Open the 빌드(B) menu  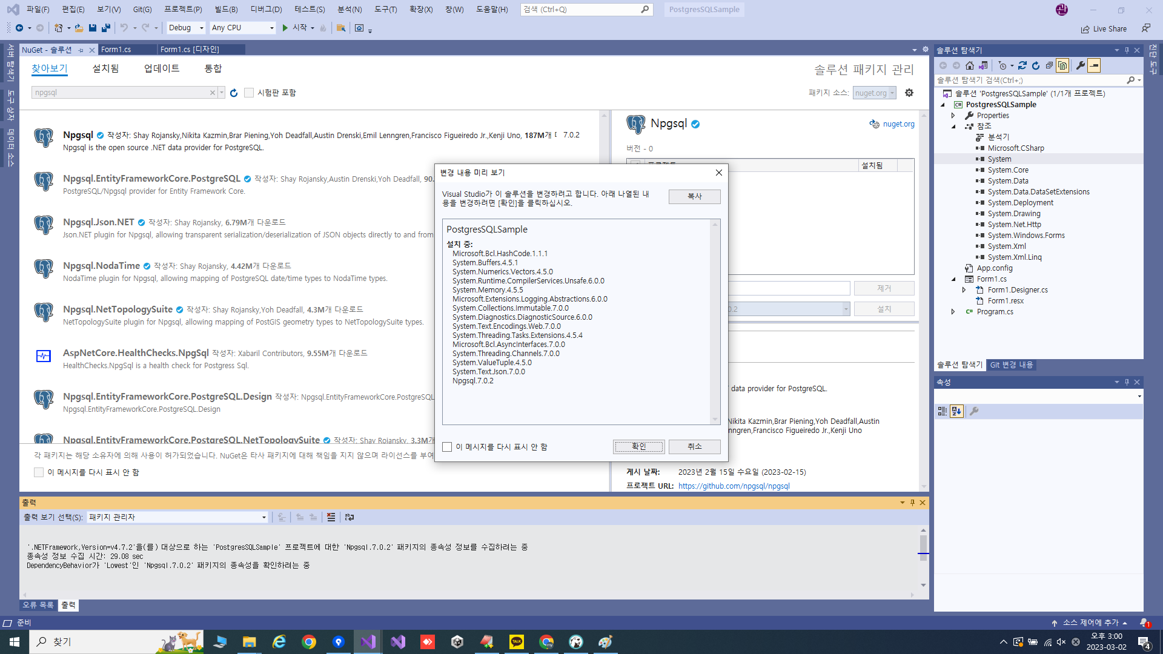(226, 9)
